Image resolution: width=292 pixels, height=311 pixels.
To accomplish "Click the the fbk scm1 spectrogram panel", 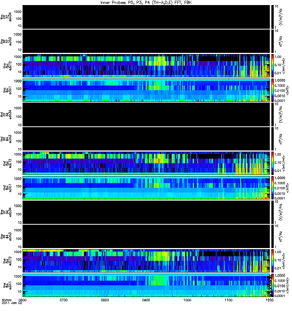I will click(146, 285).
